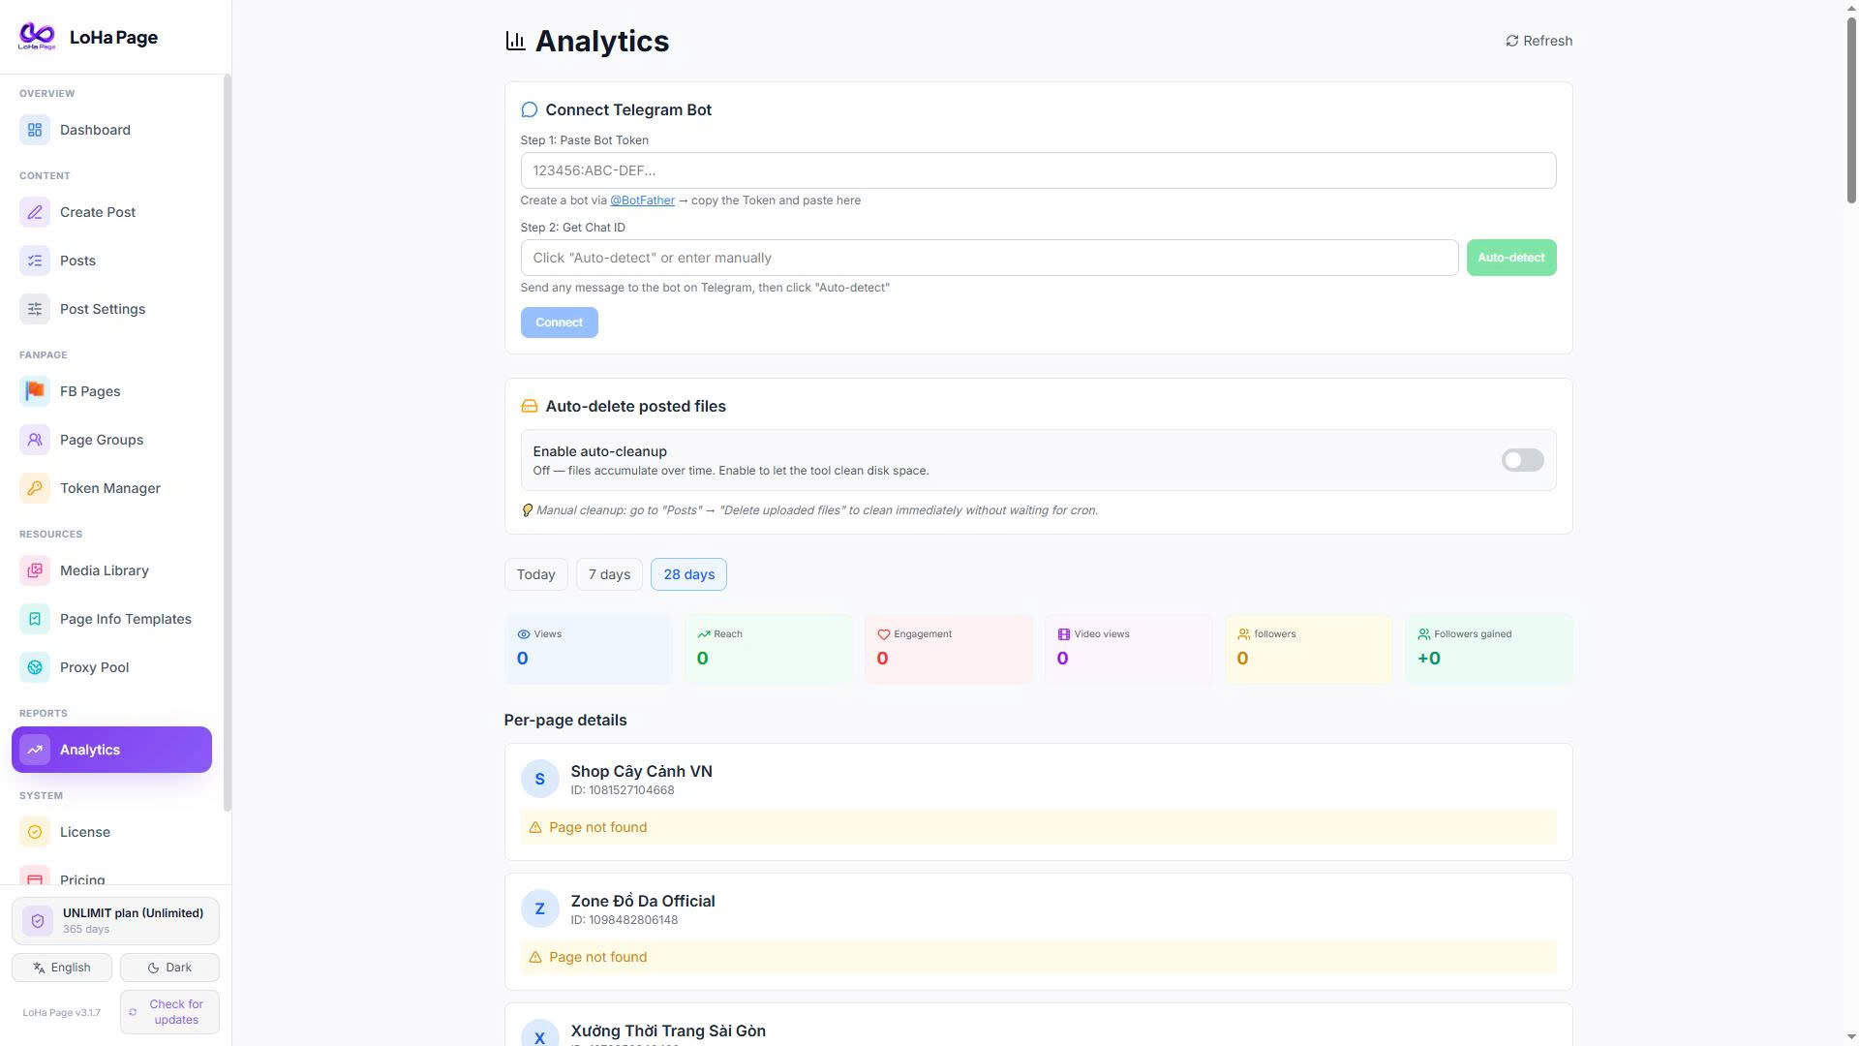Screen dimensions: 1859x1046
Task: Click the Media Library images icon
Action: click(35, 570)
